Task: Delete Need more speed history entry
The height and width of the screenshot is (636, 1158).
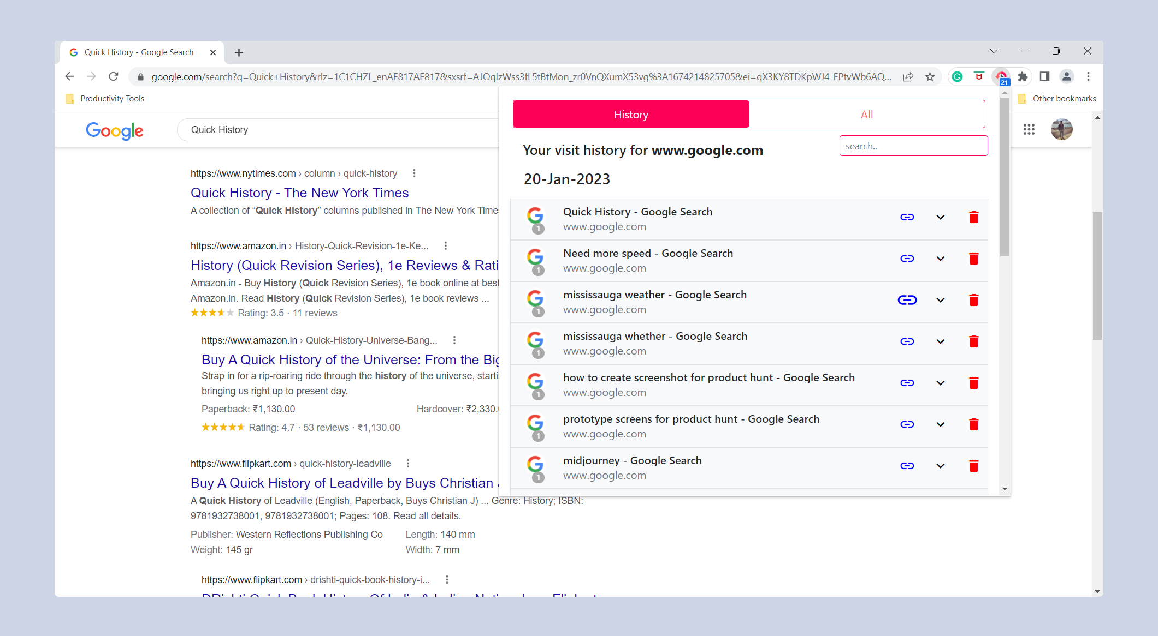Action: 973,259
